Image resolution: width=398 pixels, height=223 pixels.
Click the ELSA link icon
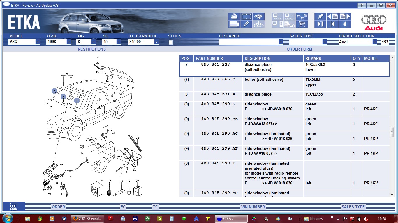(278, 17)
